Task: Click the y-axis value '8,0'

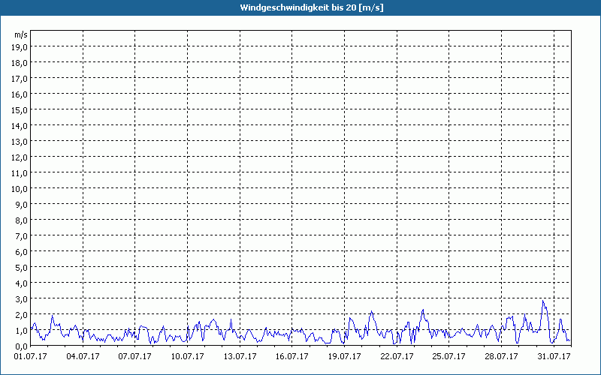Action: 22,220
